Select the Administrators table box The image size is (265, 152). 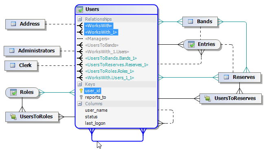32,51
